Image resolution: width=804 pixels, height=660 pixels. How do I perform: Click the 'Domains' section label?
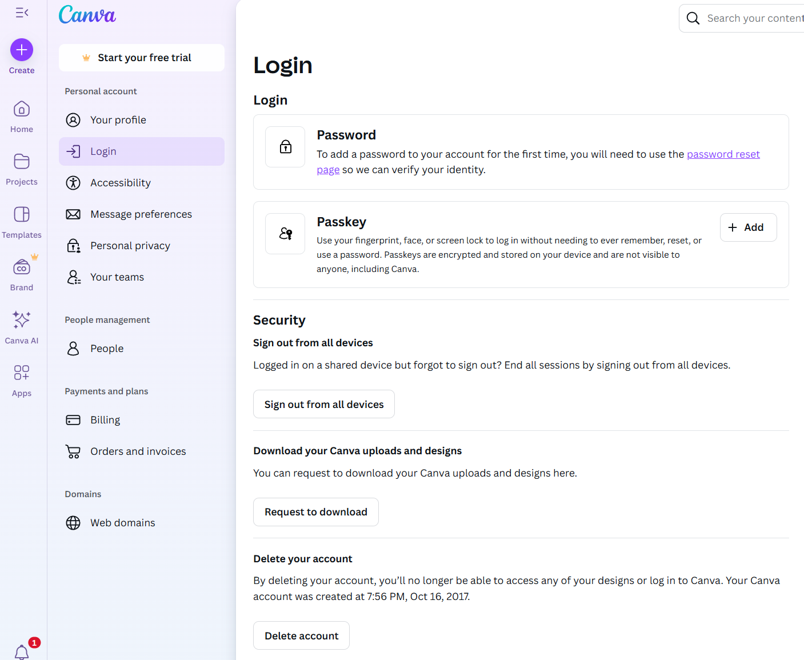click(83, 494)
